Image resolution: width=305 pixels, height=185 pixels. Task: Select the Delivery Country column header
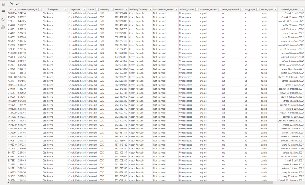pos(139,10)
